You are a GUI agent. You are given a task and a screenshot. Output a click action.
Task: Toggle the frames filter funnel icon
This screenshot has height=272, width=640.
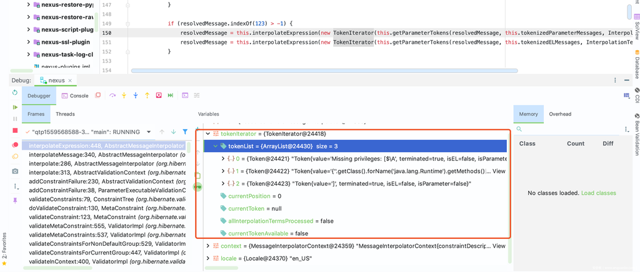[x=185, y=132]
